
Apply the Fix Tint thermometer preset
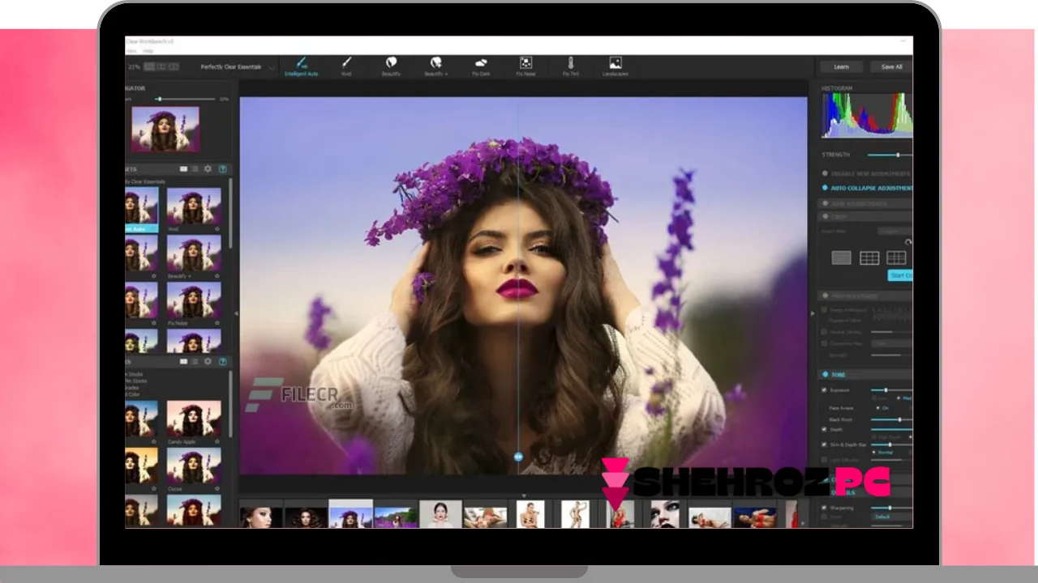pos(571,66)
